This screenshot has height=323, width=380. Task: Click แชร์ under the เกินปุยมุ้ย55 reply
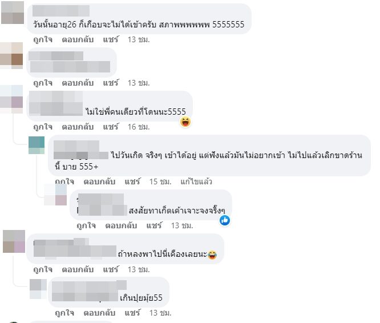tap(132, 313)
